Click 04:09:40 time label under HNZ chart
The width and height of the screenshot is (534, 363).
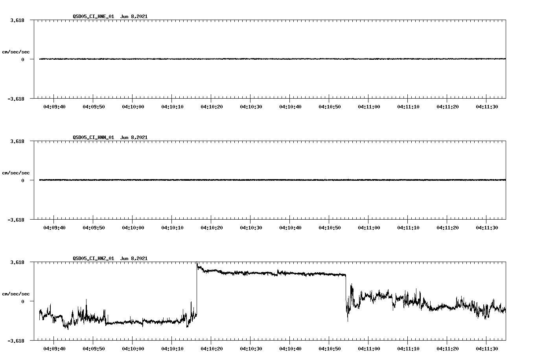[54, 349]
